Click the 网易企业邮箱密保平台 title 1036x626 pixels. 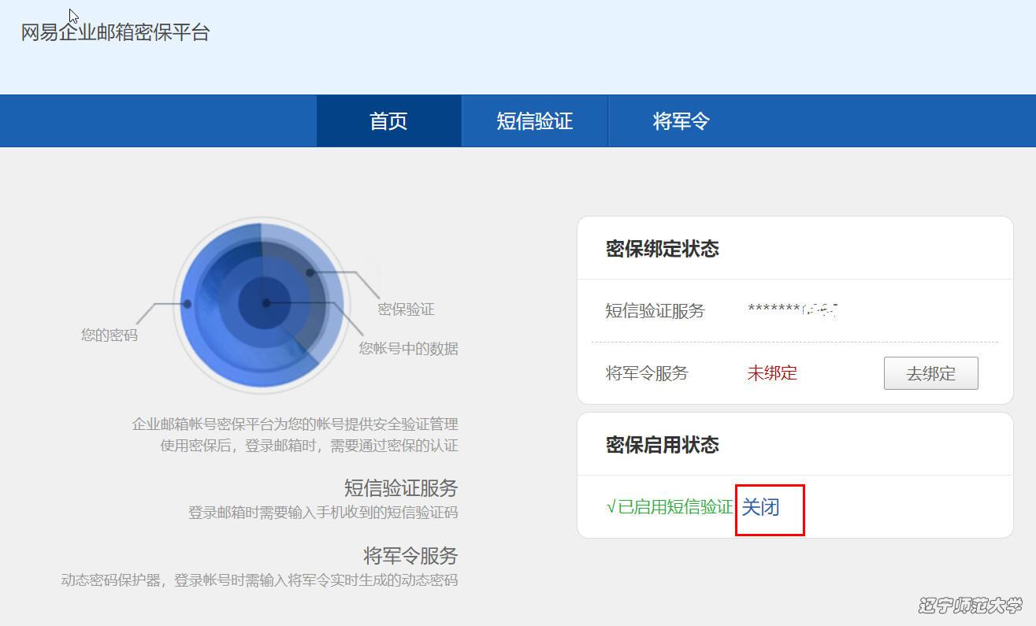115,33
